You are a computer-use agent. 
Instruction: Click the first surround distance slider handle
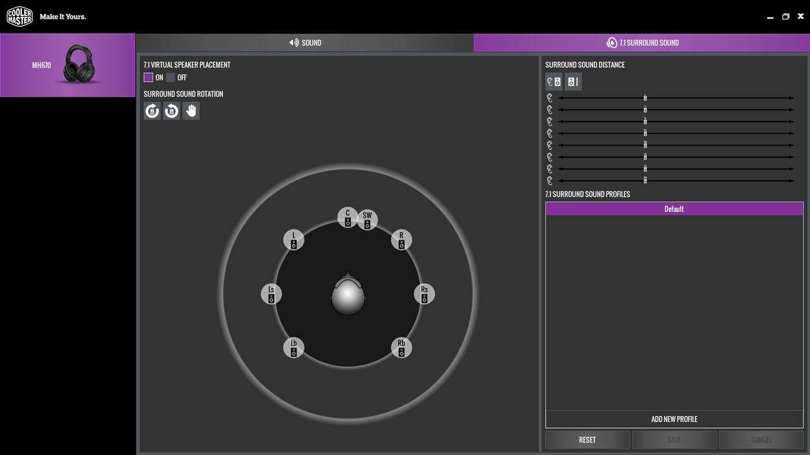[646, 98]
